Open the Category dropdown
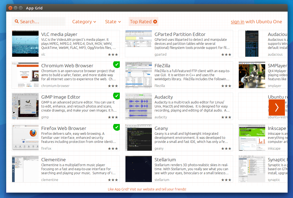This screenshot has height=198, width=293. 84,21
